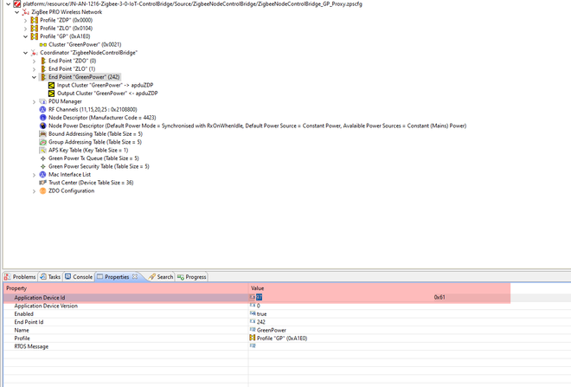Click the Profile value "GP" (0xA1E0)
Viewport: 571px width, 387px height.
coord(282,339)
